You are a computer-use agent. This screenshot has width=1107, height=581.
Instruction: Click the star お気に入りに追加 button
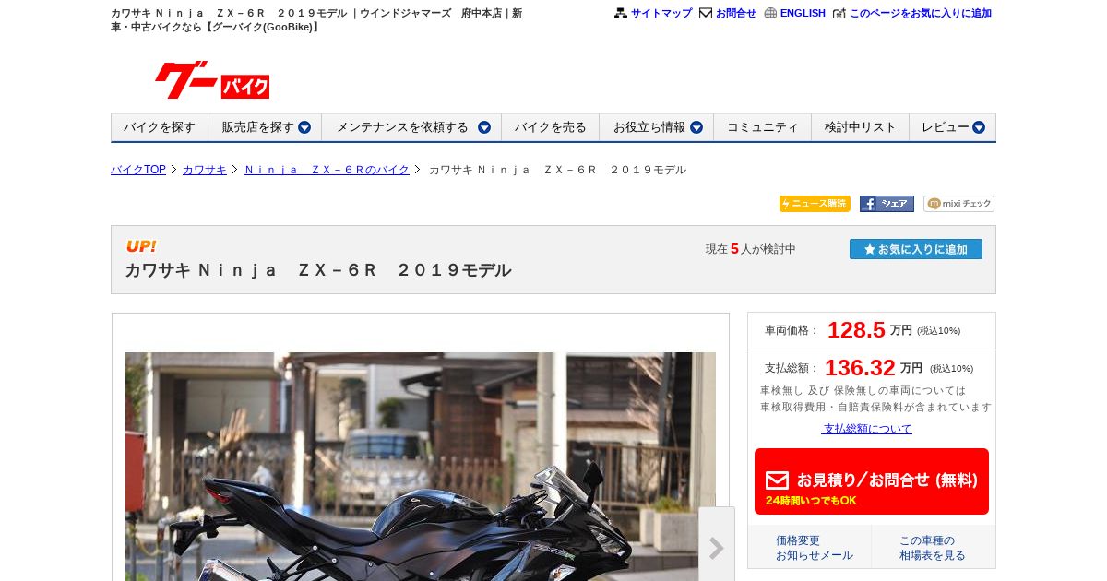pyautogui.click(x=916, y=249)
